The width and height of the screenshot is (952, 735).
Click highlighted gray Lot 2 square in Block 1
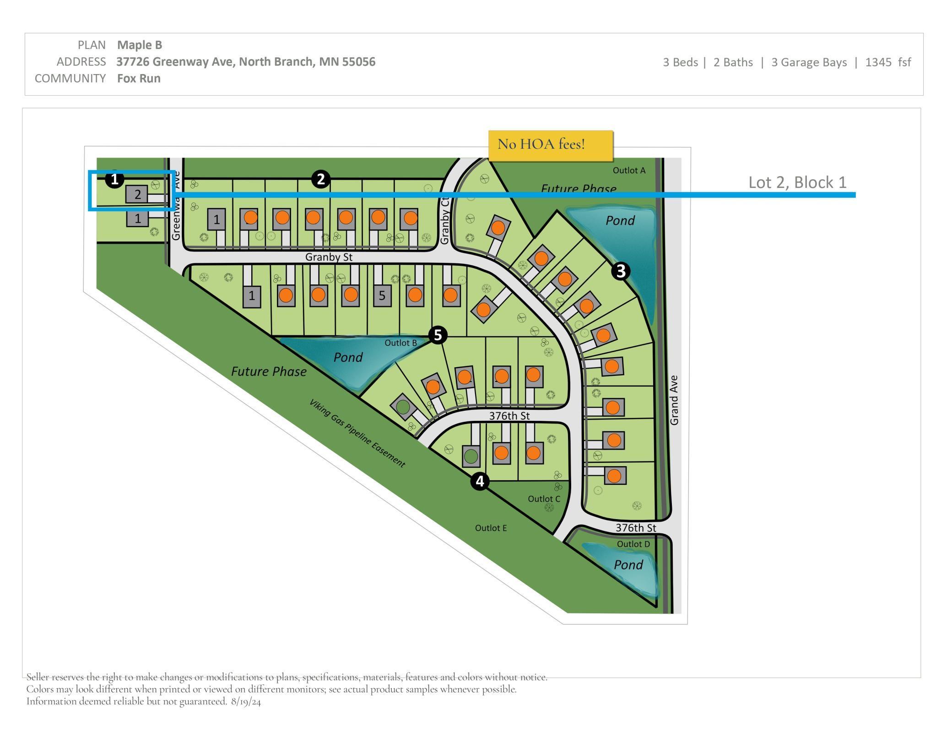(137, 195)
